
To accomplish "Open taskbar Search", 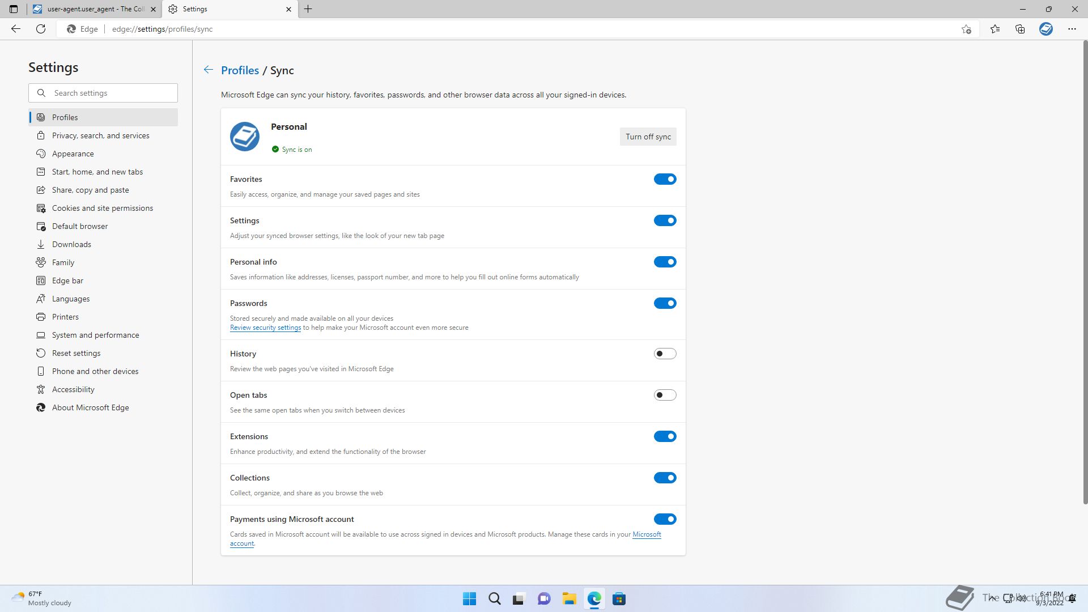I will 494,599.
